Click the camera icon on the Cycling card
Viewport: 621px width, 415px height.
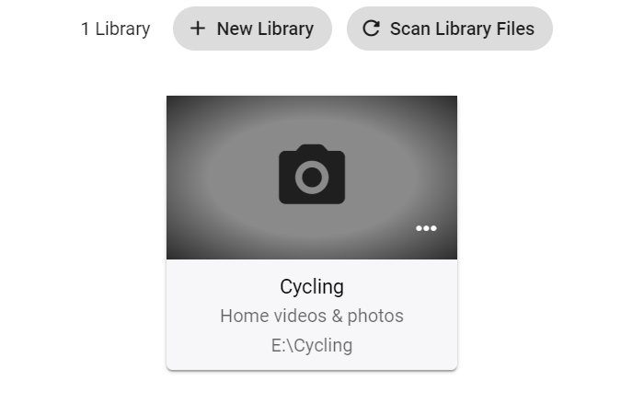click(312, 174)
